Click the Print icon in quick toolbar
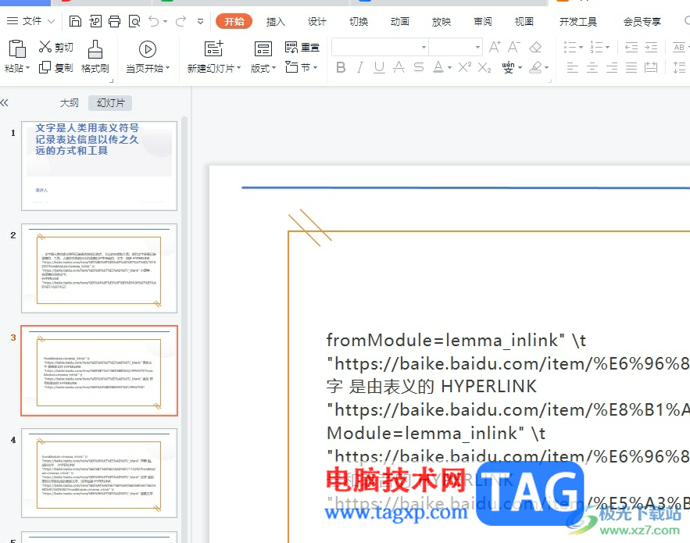The image size is (690, 543). [114, 21]
